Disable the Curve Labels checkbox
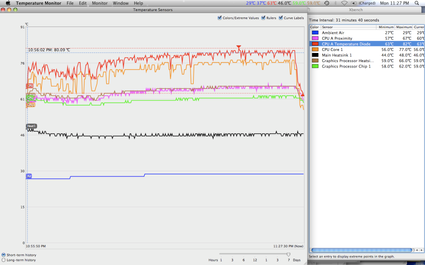The image size is (425, 265). (281, 18)
